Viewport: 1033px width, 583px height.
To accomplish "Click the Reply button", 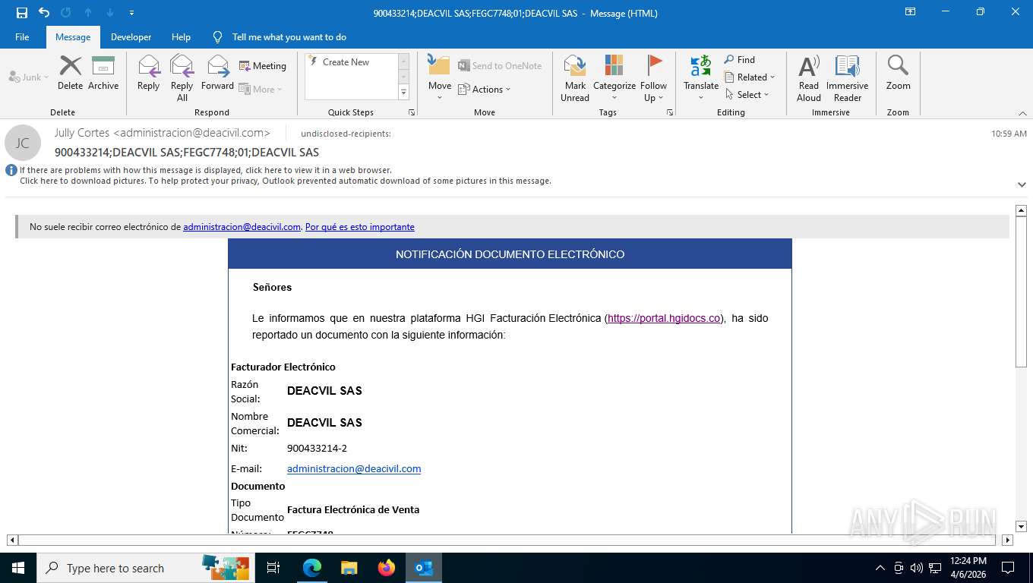I will tap(149, 74).
